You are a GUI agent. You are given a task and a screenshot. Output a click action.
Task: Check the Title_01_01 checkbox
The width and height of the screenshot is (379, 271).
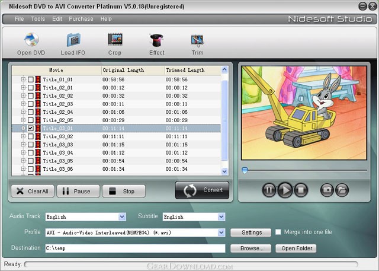[x=30, y=79]
